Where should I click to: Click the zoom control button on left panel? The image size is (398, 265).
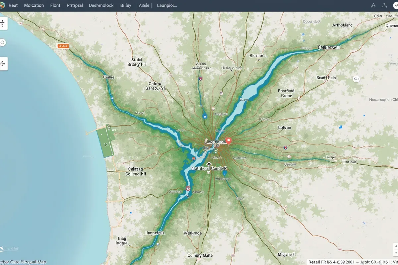[3, 23]
